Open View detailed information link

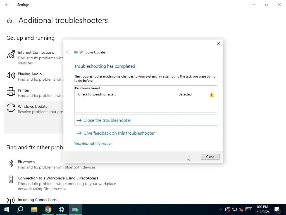click(93, 144)
